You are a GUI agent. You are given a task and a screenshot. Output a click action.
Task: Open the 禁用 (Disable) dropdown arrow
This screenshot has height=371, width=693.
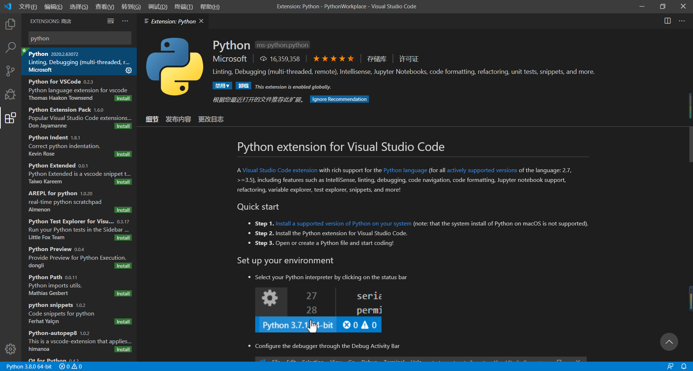(228, 86)
